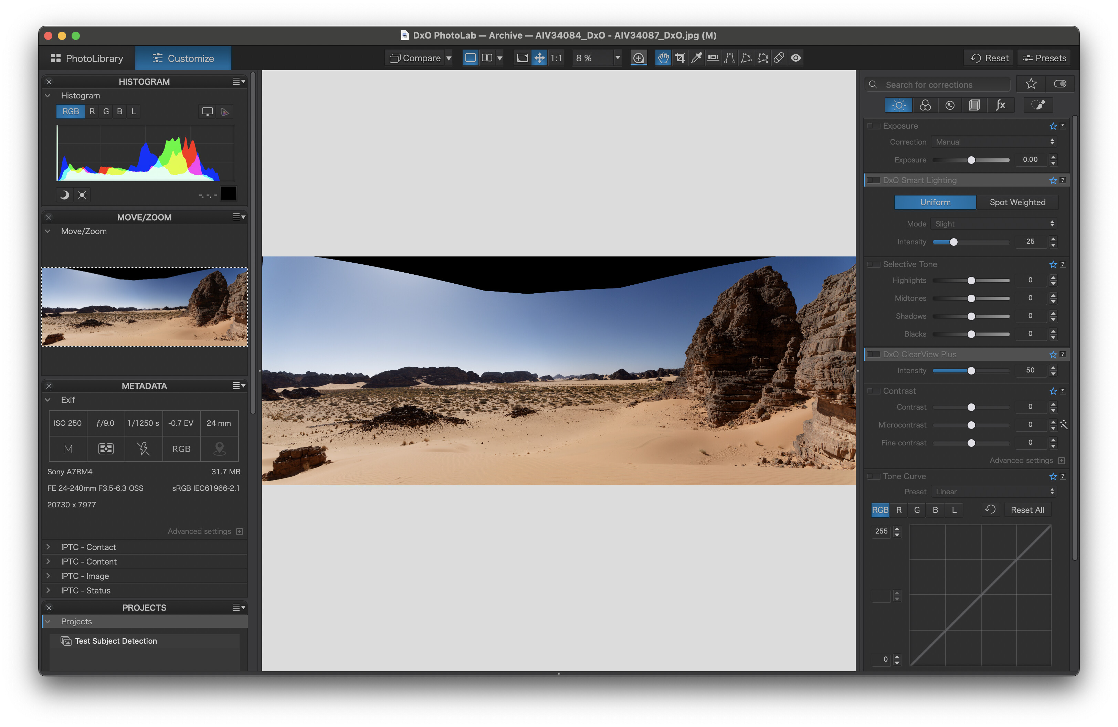
Task: Open the fx effects palette icon
Action: click(x=1000, y=105)
